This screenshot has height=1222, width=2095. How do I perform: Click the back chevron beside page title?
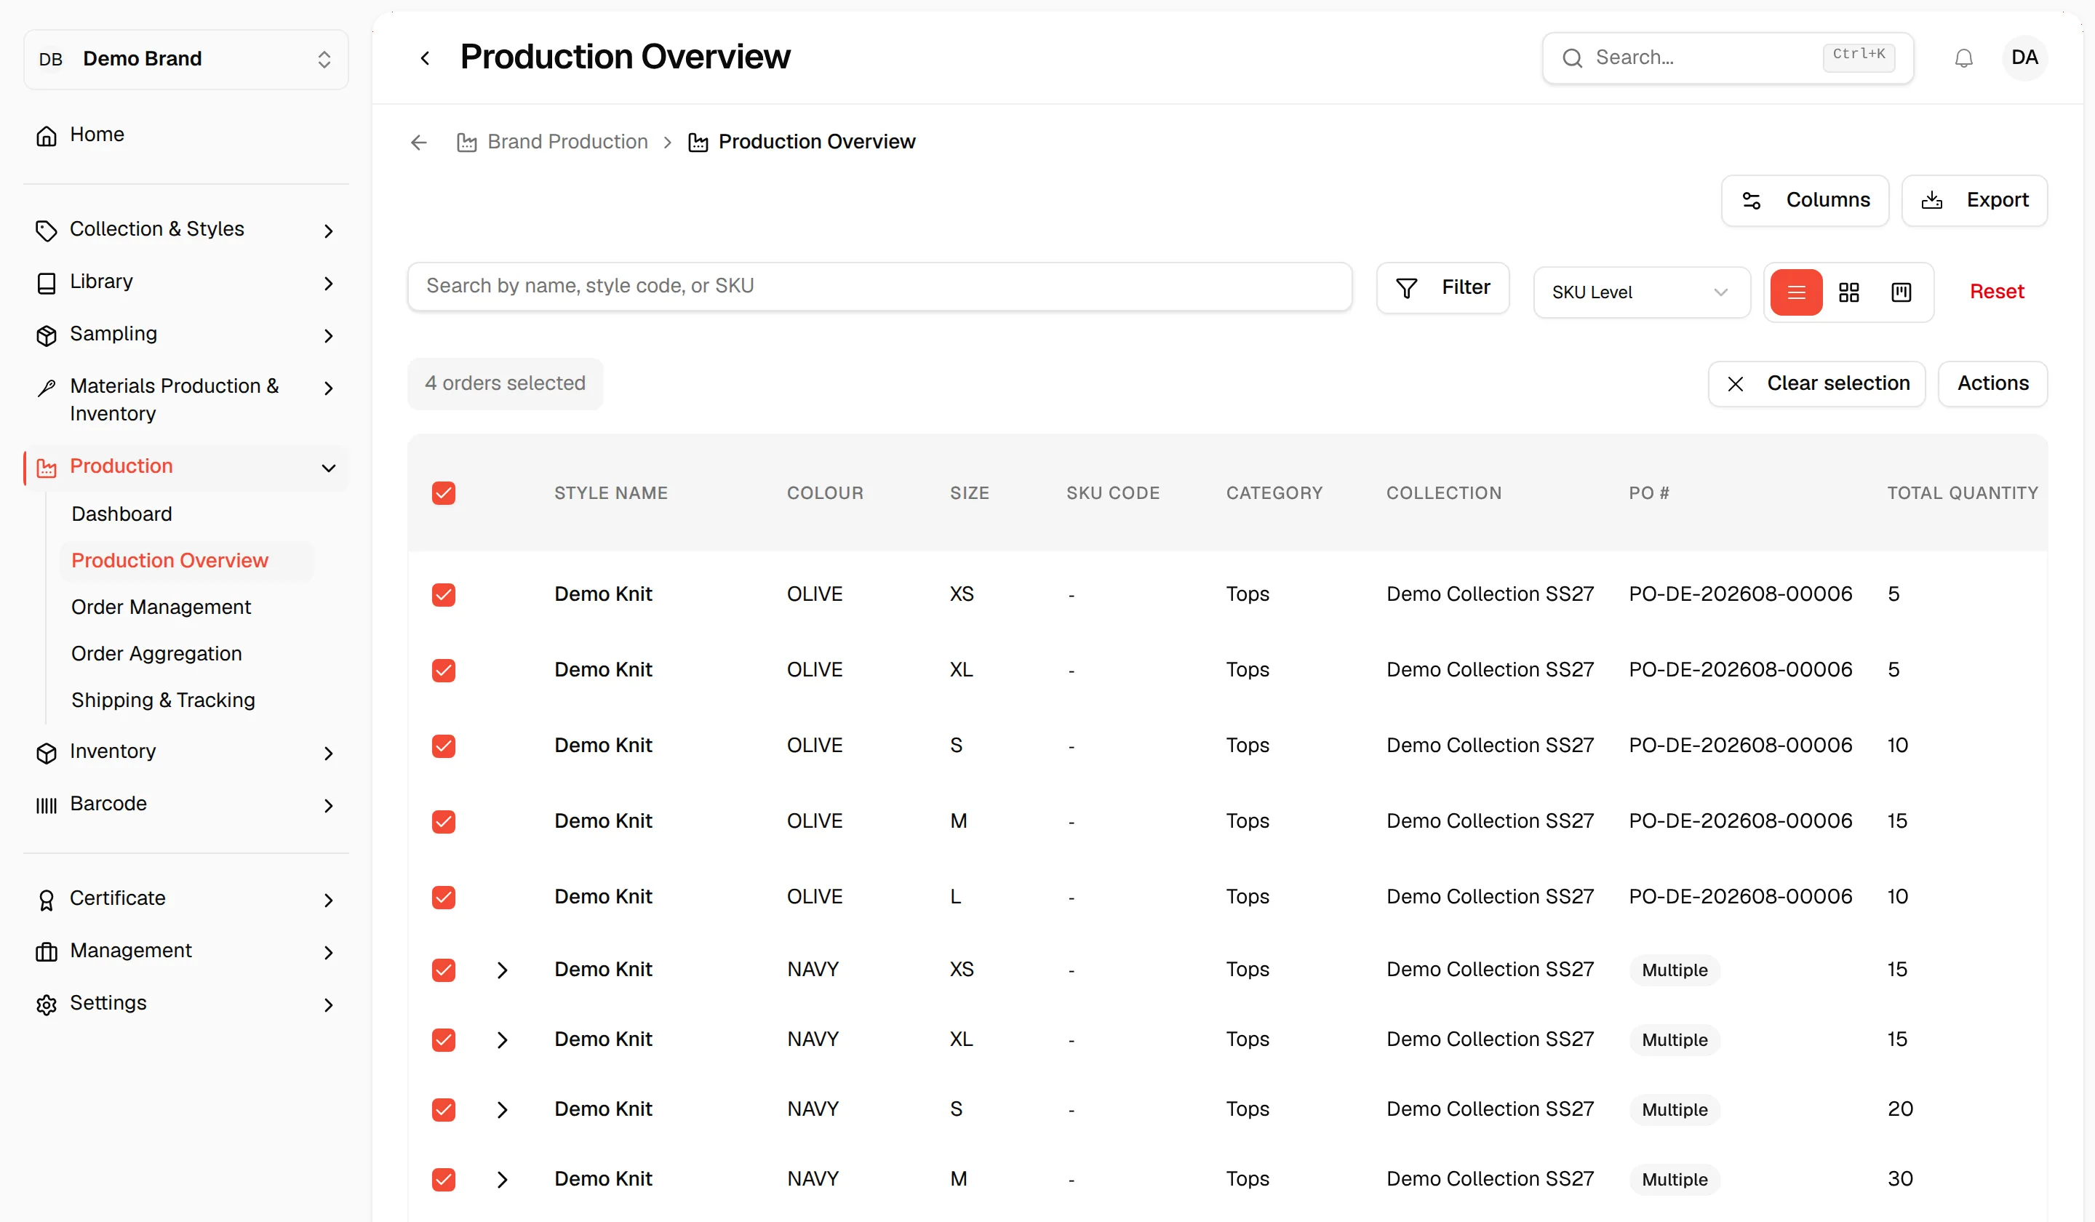tap(425, 58)
